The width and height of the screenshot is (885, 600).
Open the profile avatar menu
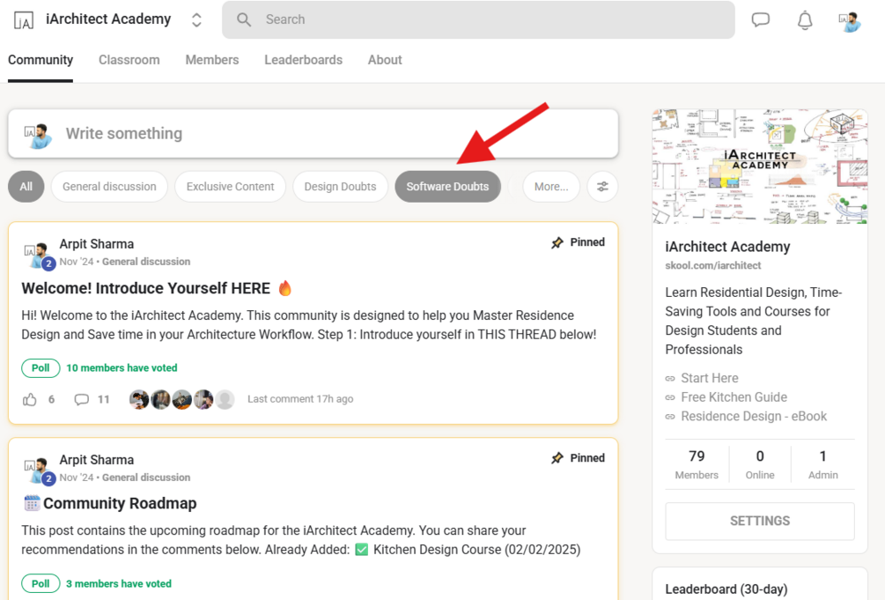point(850,21)
